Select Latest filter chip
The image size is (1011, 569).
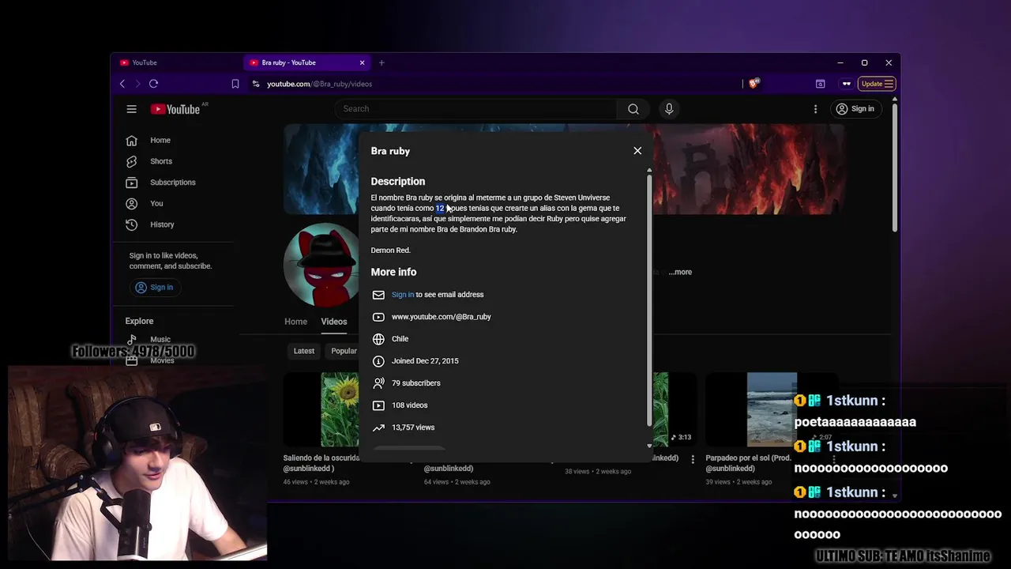pyautogui.click(x=304, y=351)
